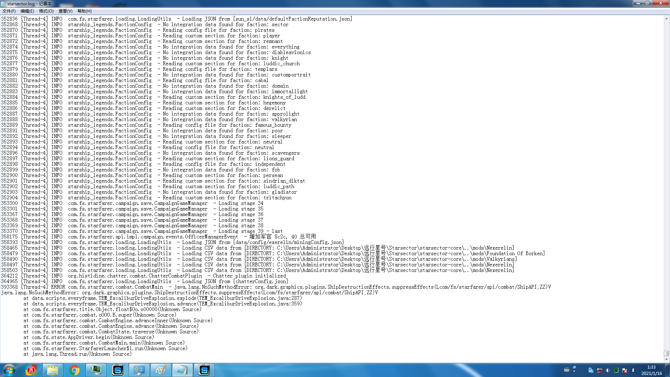Open the system monitor taskbar icon
Image resolution: width=670 pixels, height=377 pixels.
(x=96, y=370)
